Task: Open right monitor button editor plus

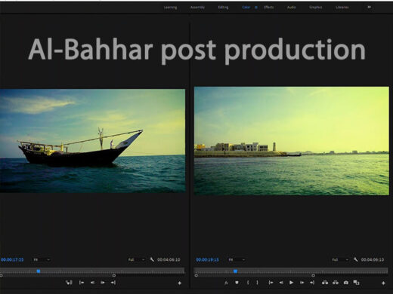Action: click(383, 283)
